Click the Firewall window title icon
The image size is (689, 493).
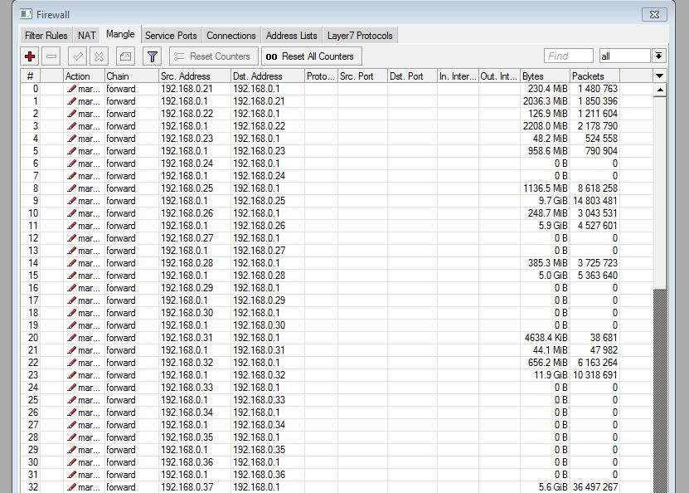(26, 14)
